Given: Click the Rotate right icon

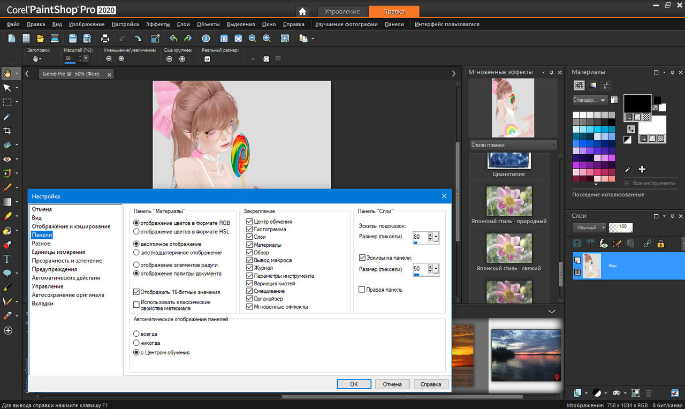Looking at the screenshot, I should tap(188, 38).
